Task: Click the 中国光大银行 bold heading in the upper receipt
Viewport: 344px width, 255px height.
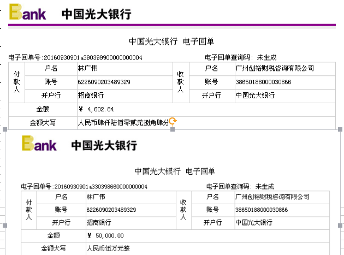Action: (x=97, y=14)
